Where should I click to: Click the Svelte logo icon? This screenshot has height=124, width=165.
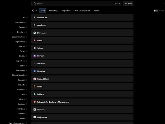(34, 40)
